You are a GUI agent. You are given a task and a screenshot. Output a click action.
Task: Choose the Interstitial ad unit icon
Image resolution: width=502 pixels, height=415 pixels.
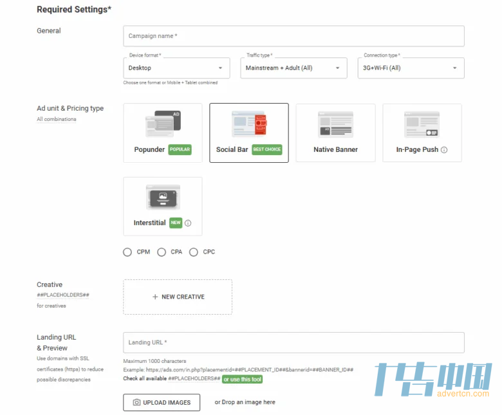[x=162, y=198]
